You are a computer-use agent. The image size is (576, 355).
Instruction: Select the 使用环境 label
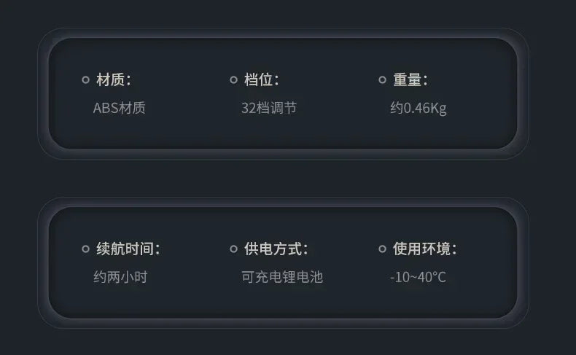[425, 249]
